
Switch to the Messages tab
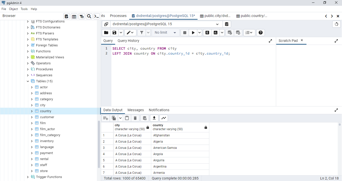coord(136,110)
